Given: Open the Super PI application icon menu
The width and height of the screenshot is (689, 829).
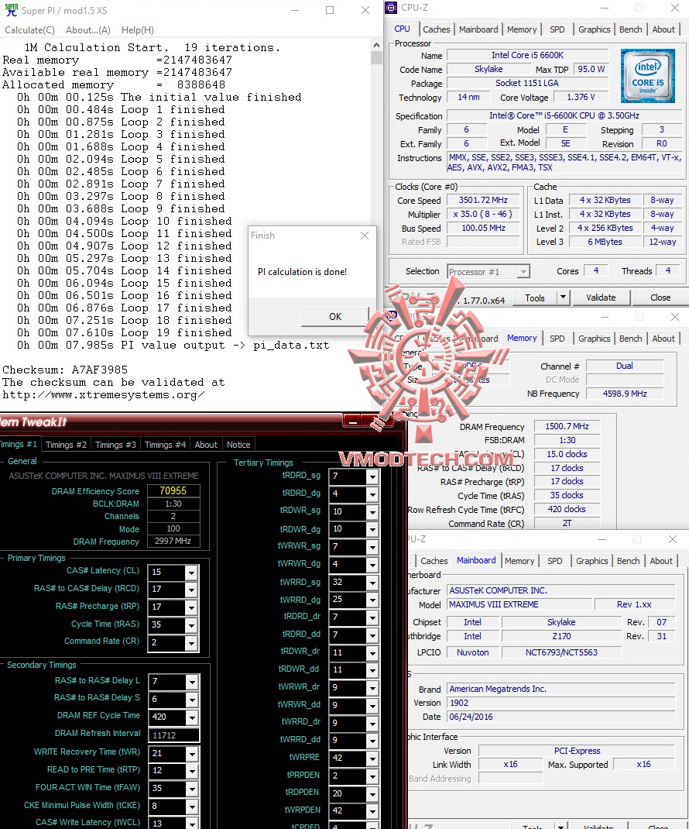Looking at the screenshot, I should click(x=11, y=10).
